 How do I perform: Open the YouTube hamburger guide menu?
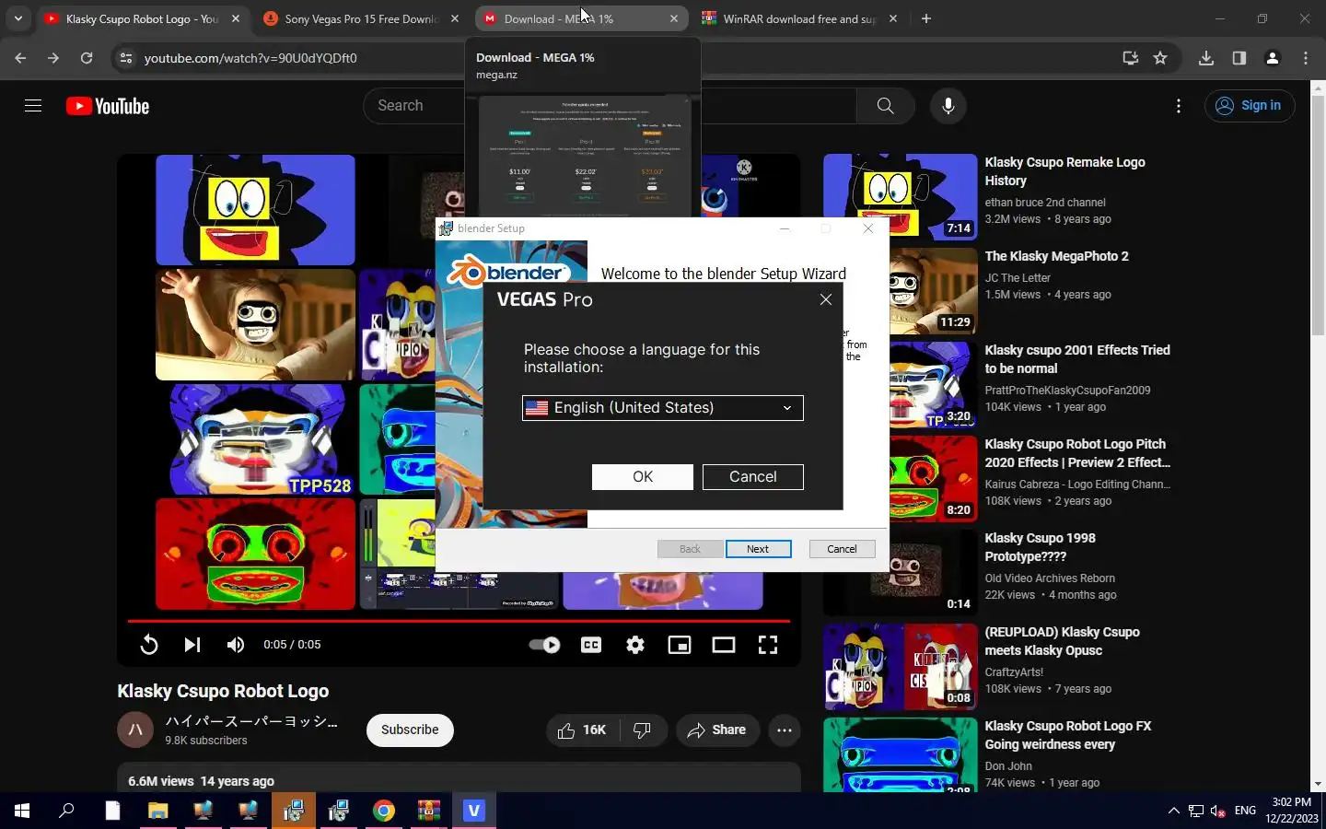(33, 106)
